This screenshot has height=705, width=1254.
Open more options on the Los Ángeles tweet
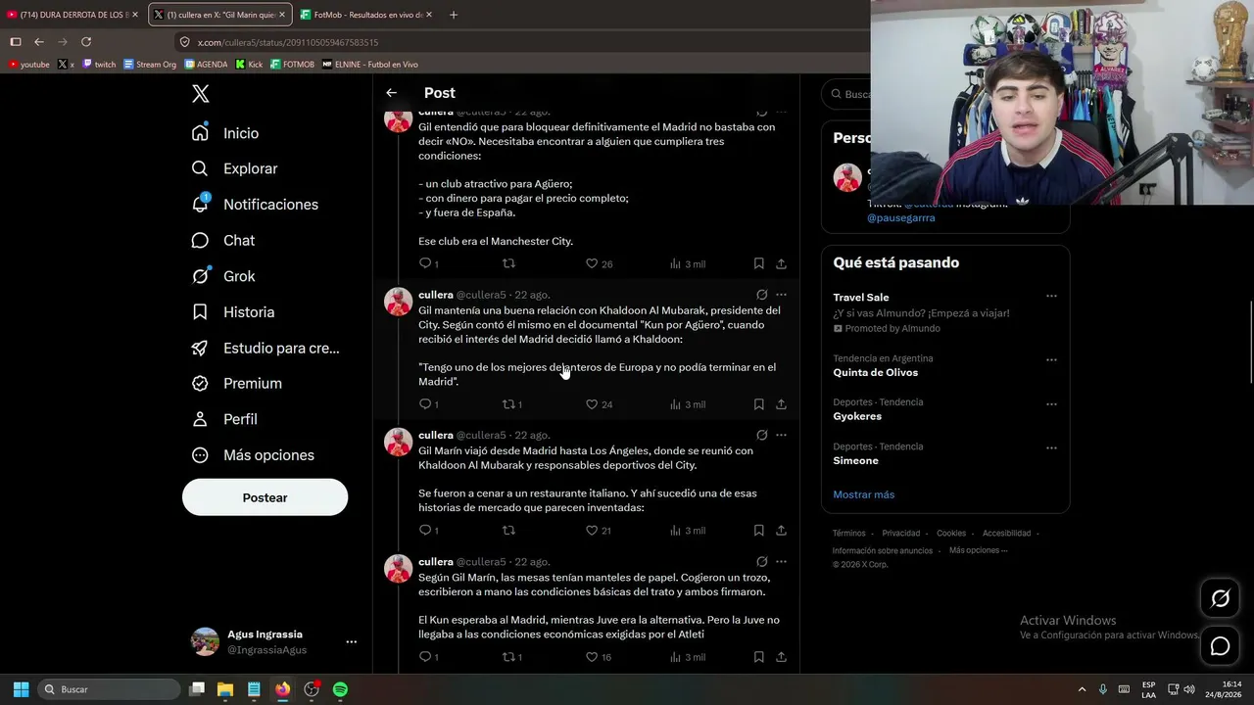[x=781, y=435]
